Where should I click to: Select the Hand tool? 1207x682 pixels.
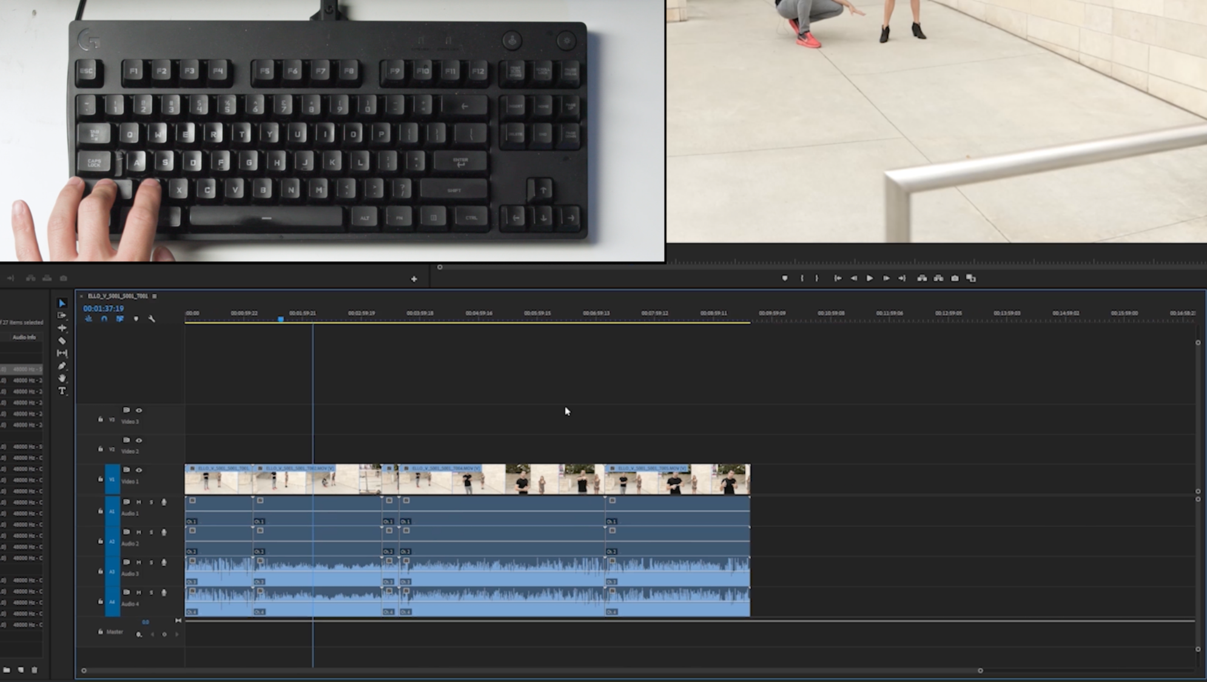[62, 378]
